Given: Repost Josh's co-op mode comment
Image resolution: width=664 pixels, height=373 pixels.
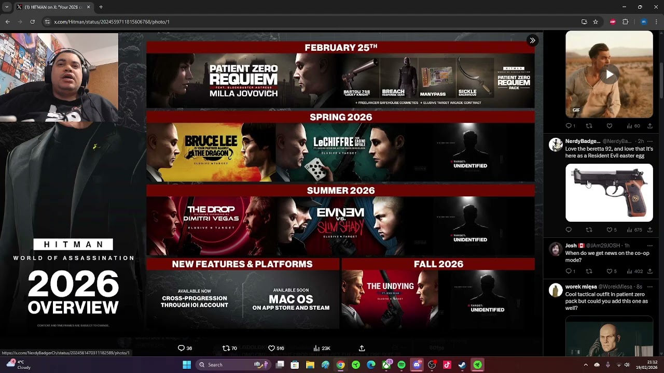Looking at the screenshot, I should coord(589,271).
